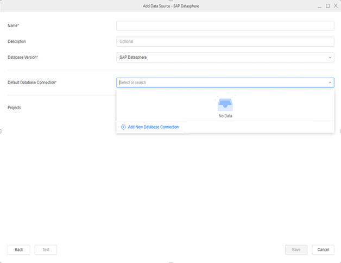Click the No Data text in the dropdown list

[225, 116]
